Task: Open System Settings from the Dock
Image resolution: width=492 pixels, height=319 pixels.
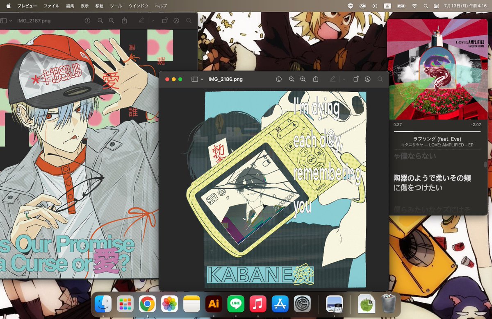Action: [302, 303]
